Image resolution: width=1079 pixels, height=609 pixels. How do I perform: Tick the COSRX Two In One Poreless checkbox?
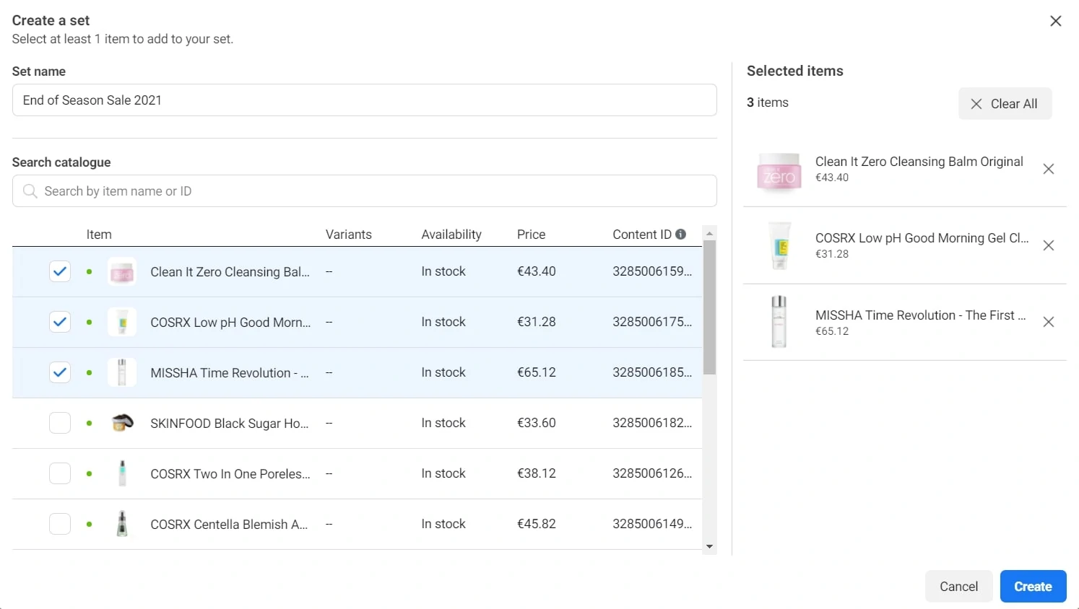[x=60, y=473]
